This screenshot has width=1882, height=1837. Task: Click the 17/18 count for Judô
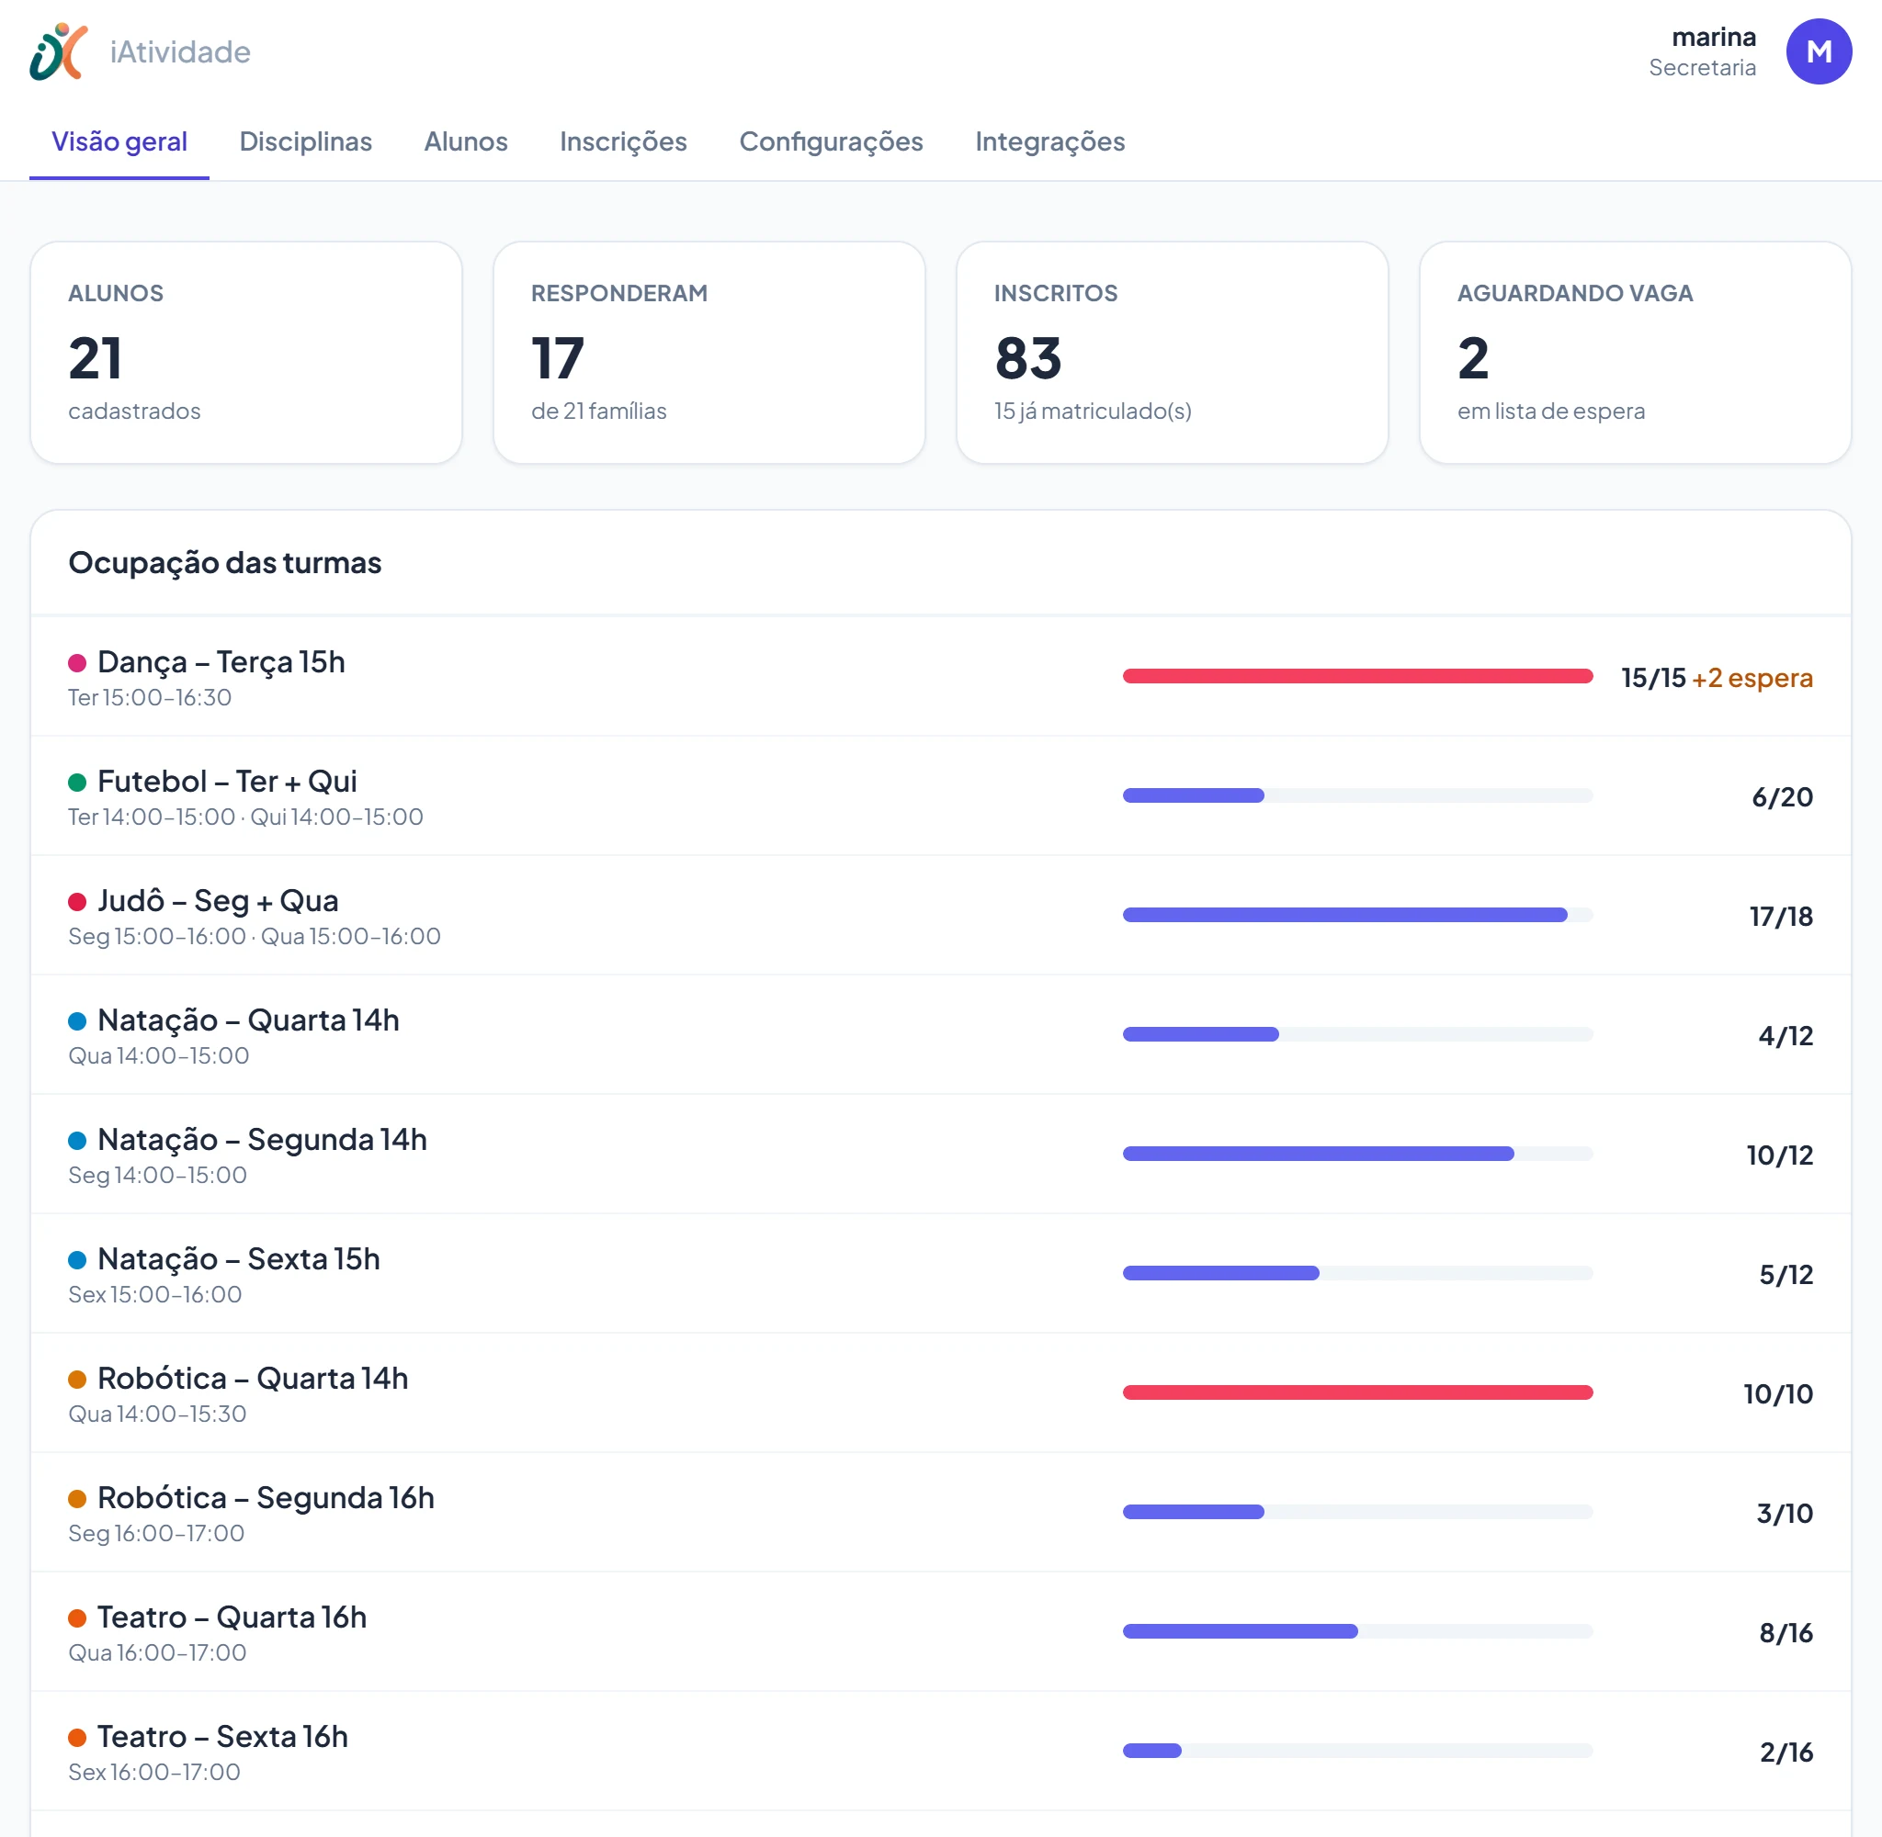1781,917
